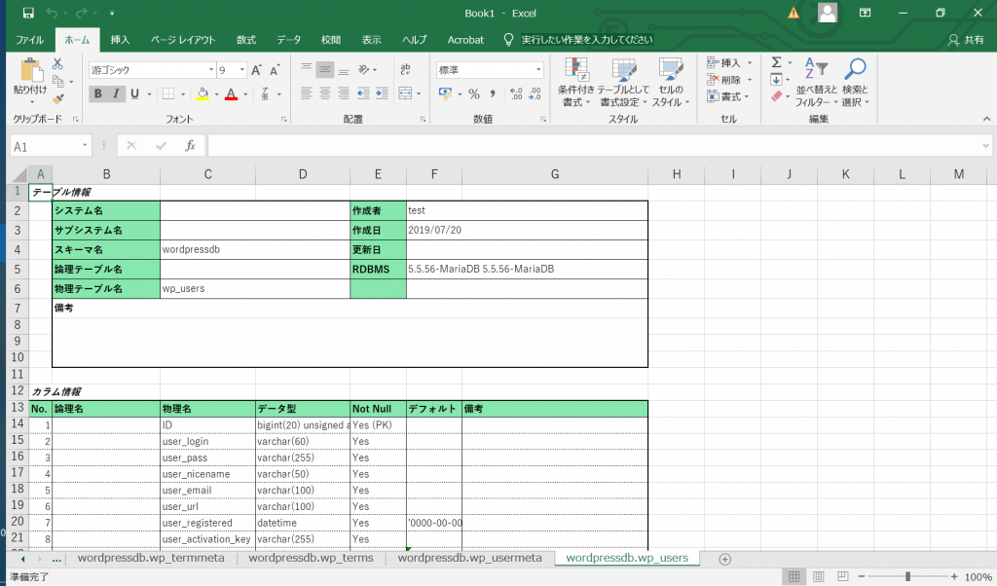Click the wrap text icon
997x586 pixels.
(x=405, y=69)
